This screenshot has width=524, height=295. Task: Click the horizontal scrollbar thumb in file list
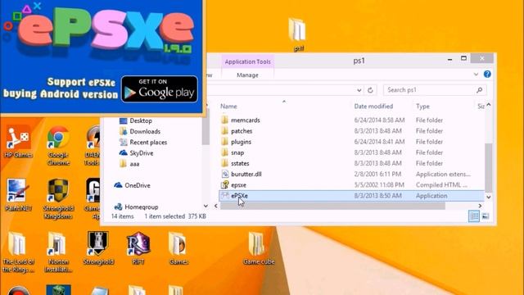coord(332,206)
